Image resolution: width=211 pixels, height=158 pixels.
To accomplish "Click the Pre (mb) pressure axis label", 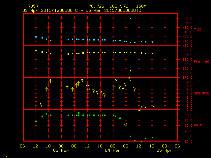I will click(201, 62).
